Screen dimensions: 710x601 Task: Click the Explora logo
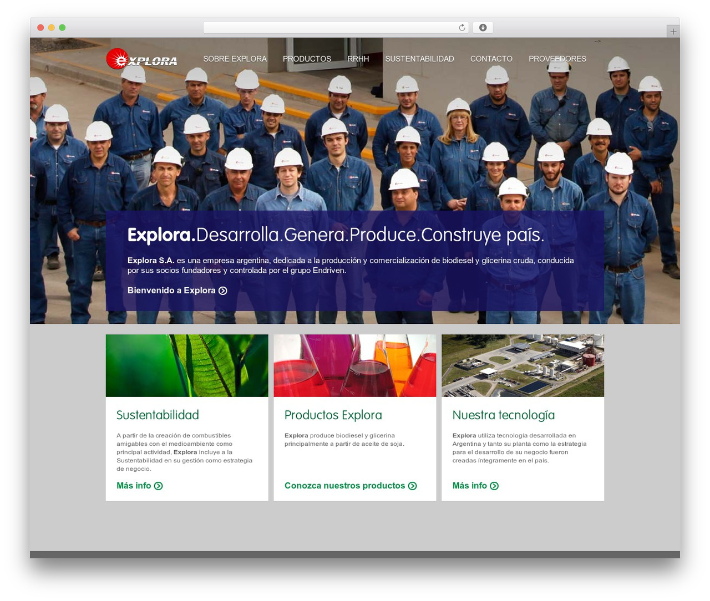142,59
